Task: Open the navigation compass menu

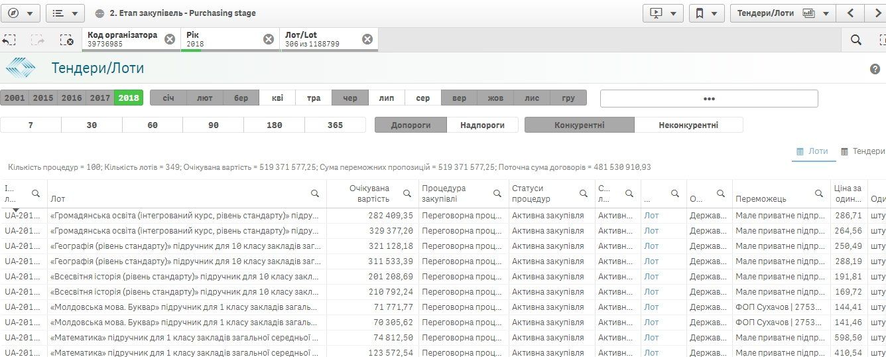Action: [x=21, y=13]
